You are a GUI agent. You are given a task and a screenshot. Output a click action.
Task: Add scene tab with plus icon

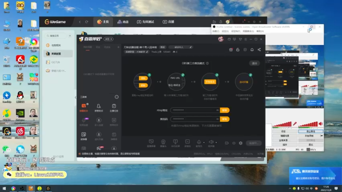(118, 47)
